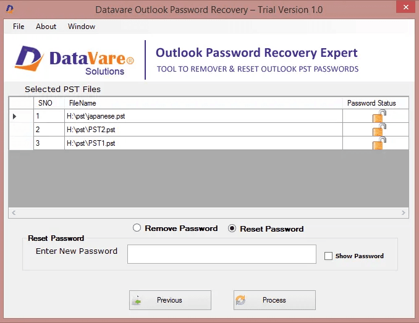Click the FileName column header
The width and height of the screenshot is (419, 323).
coord(203,103)
